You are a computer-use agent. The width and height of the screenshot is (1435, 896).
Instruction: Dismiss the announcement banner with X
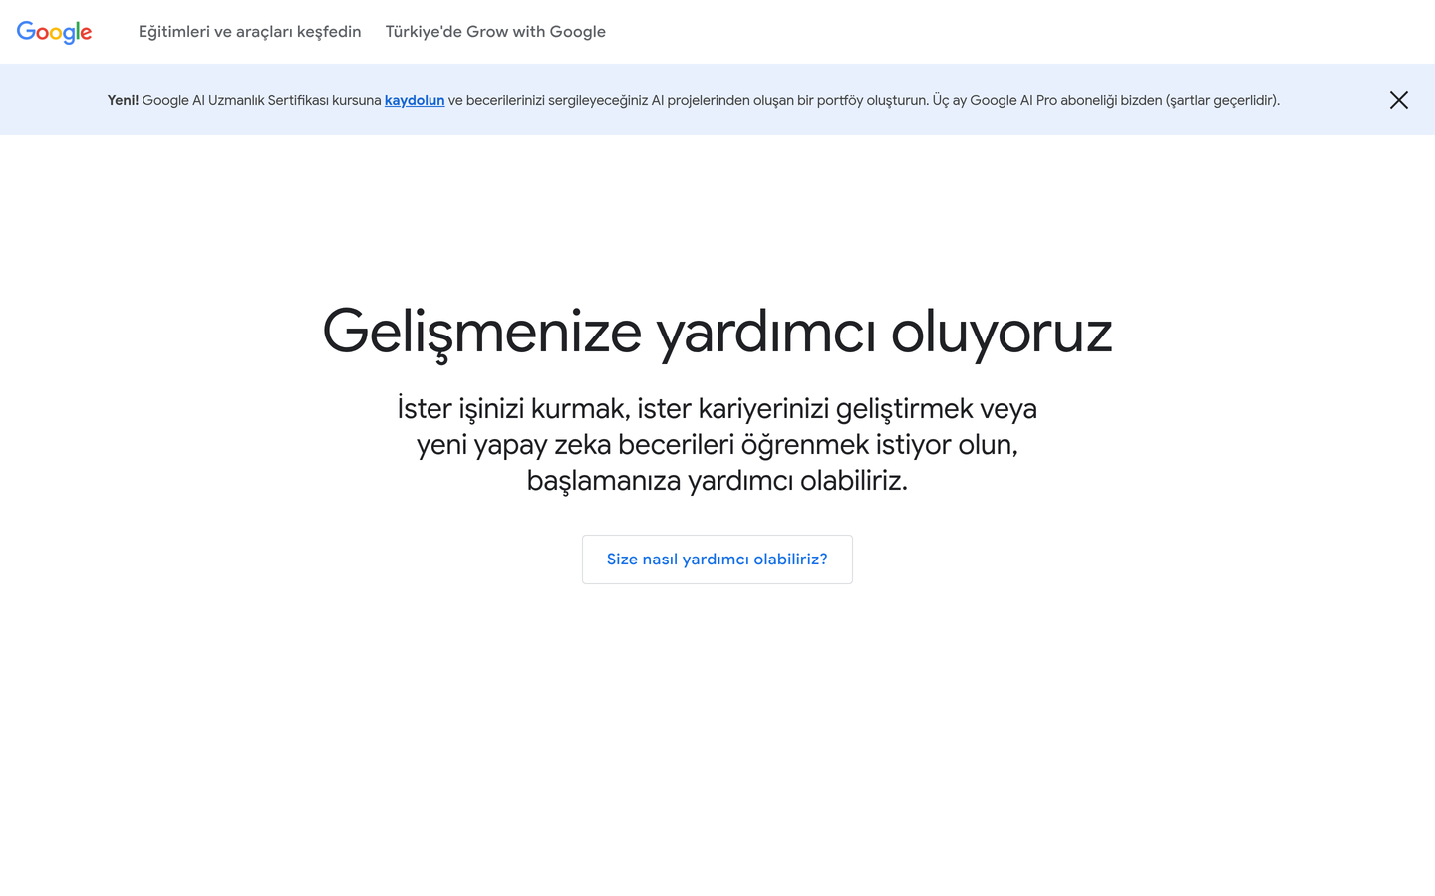pyautogui.click(x=1399, y=100)
